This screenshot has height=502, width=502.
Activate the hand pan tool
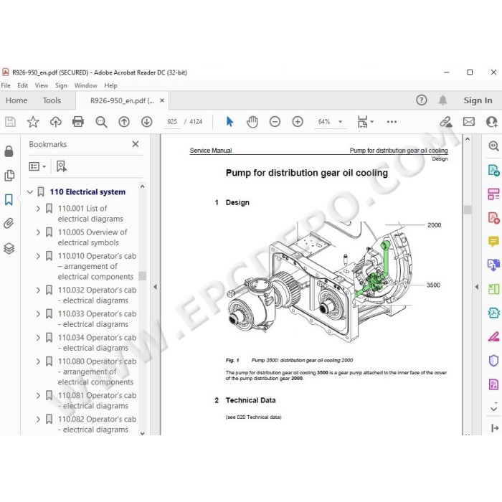click(252, 122)
